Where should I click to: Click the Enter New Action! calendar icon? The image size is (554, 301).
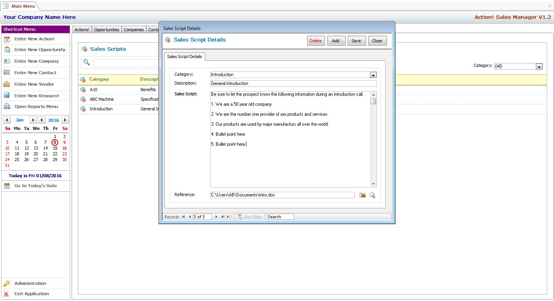[7, 39]
